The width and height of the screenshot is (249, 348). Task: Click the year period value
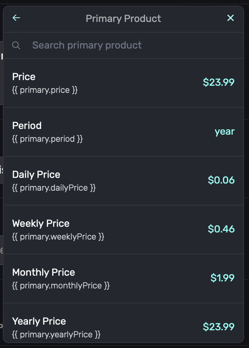point(225,131)
